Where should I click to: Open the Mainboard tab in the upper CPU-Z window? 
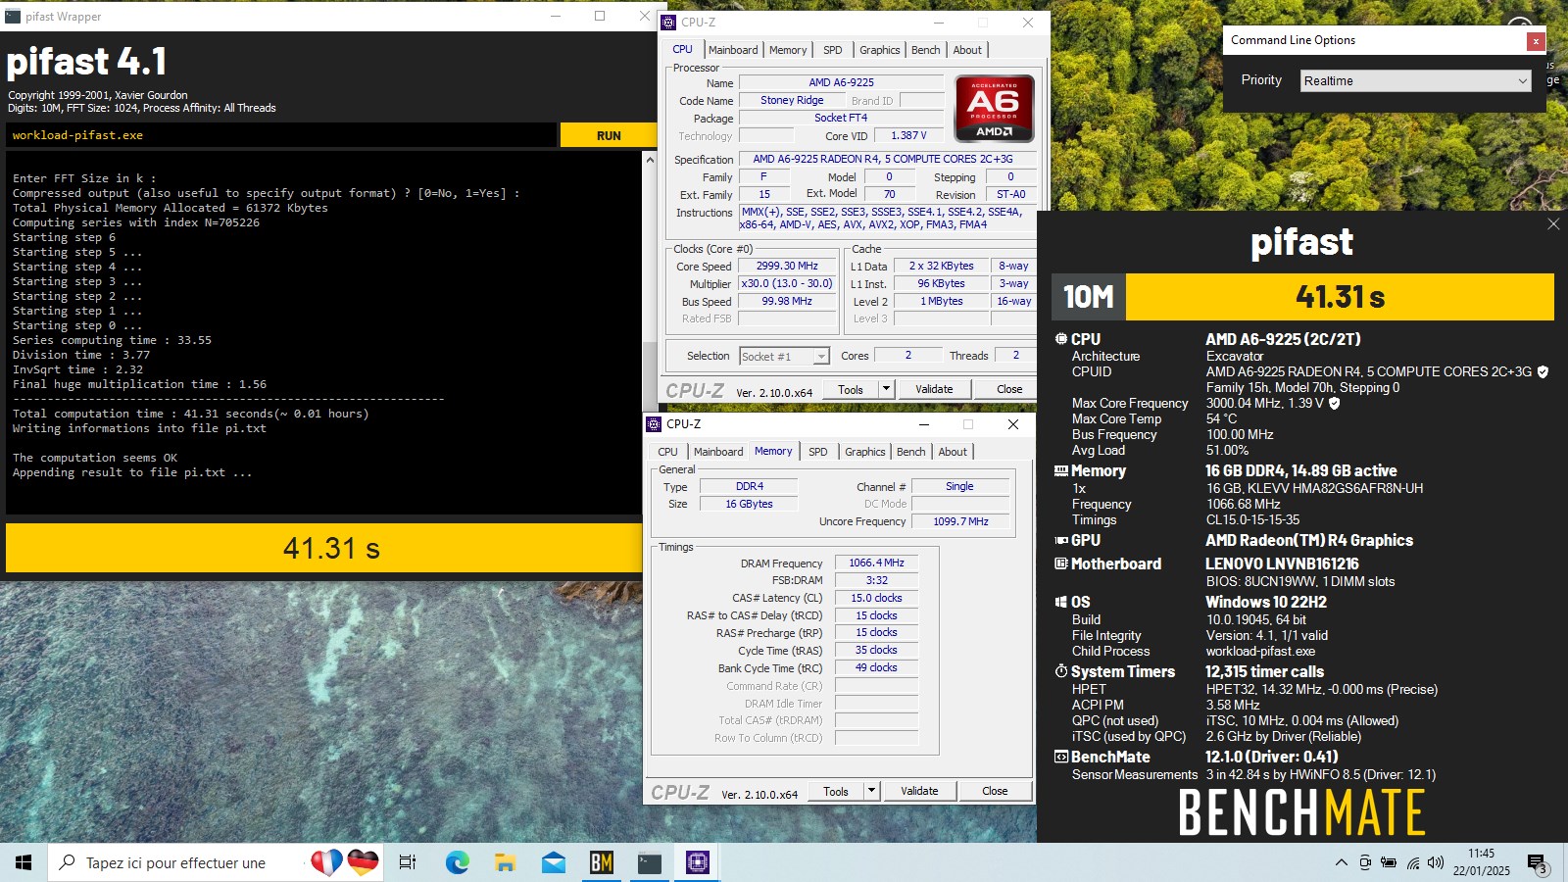[733, 50]
